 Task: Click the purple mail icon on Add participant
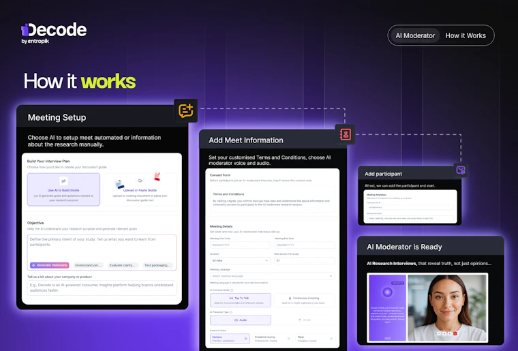(x=461, y=170)
